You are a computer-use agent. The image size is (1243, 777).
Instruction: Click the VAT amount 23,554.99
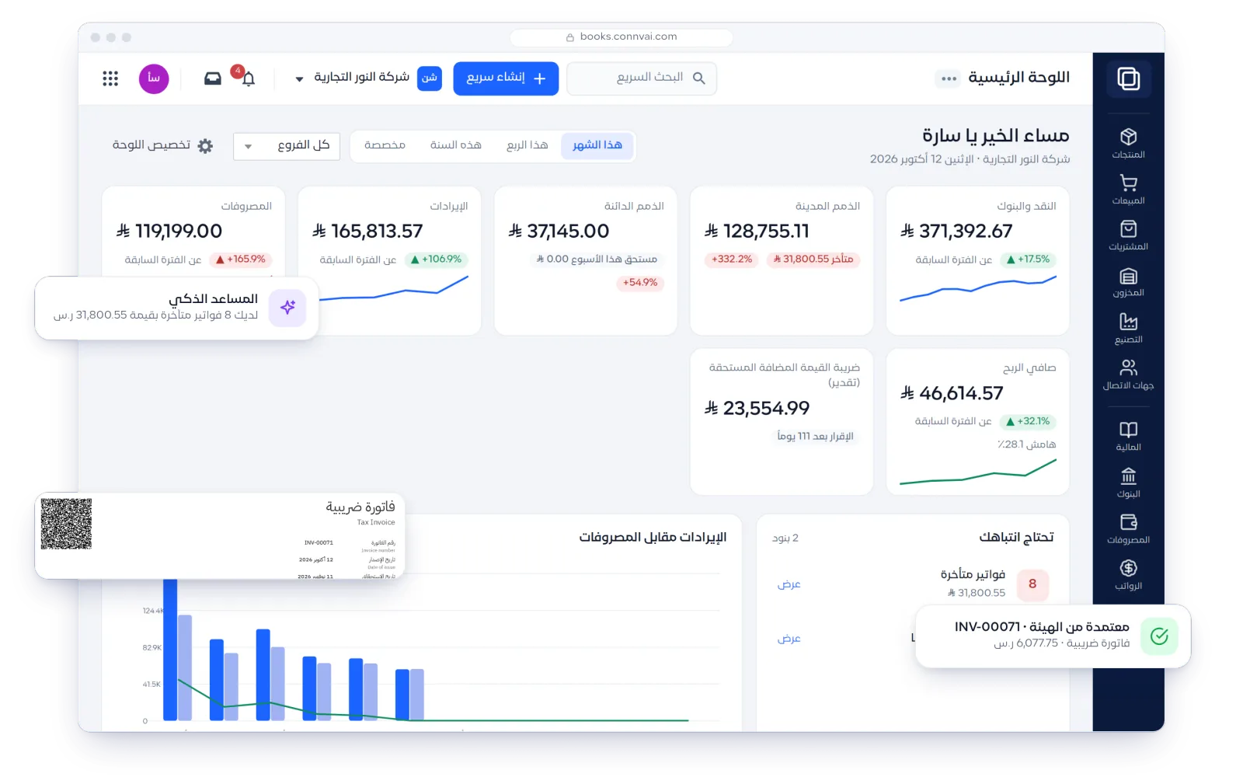pyautogui.click(x=757, y=409)
